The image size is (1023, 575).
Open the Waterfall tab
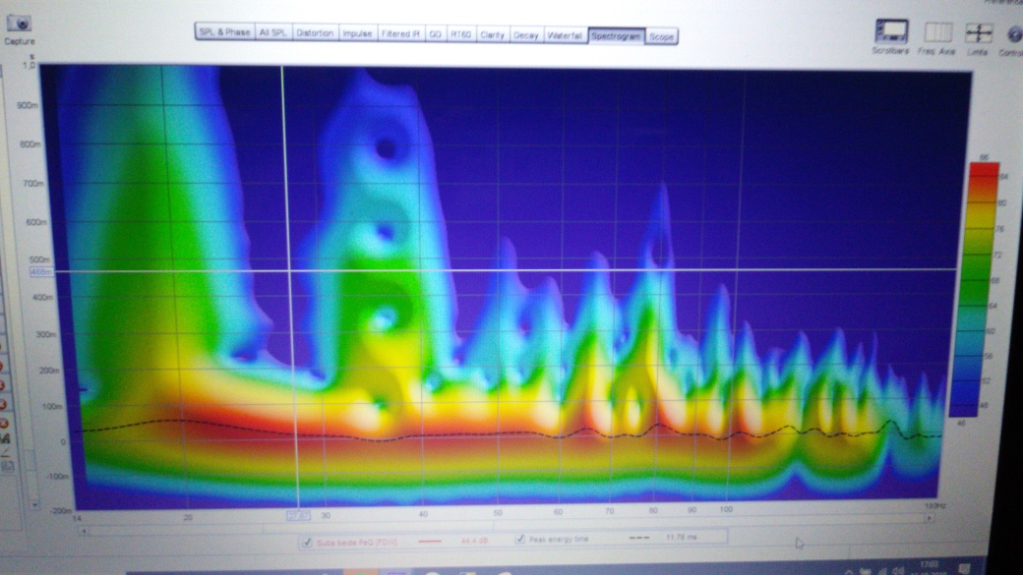(565, 35)
